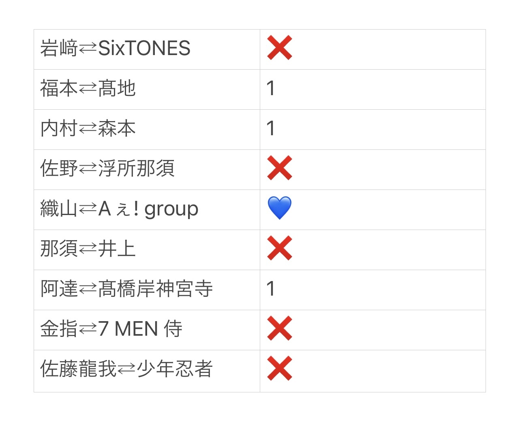
Task: Select the 織山⇄Aぇ! group cell
Action: pyautogui.click(x=147, y=210)
